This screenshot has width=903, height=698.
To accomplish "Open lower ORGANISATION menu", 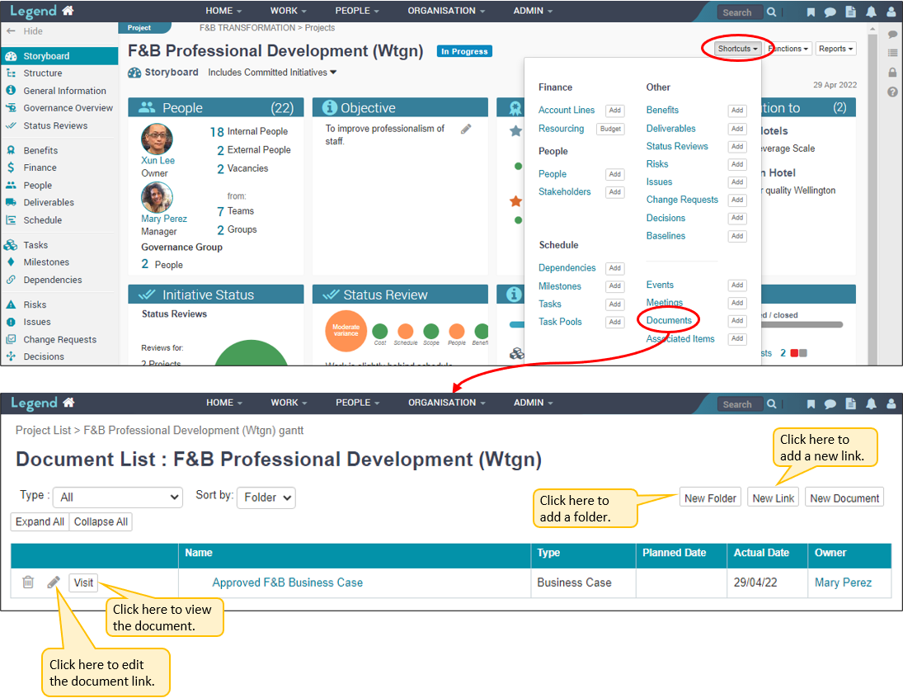I will [447, 403].
